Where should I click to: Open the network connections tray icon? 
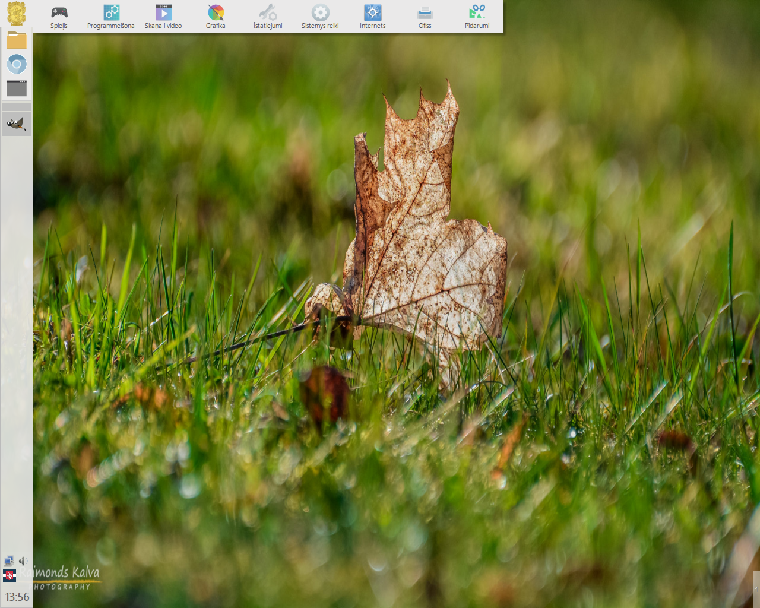coord(9,560)
